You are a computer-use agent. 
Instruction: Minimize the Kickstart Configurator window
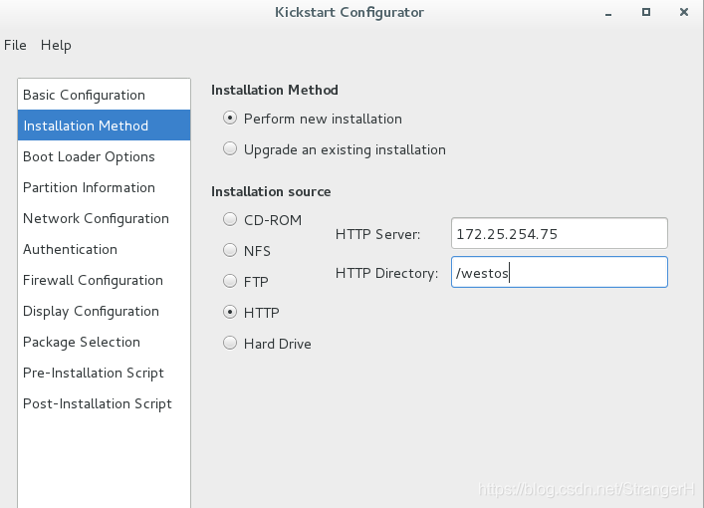(608, 13)
